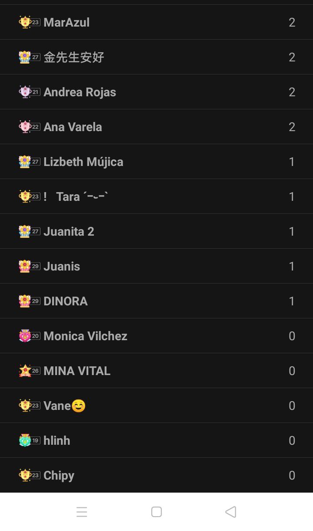The image size is (313, 531).
Task: Open Juanita 2's profile name
Action: (69, 231)
